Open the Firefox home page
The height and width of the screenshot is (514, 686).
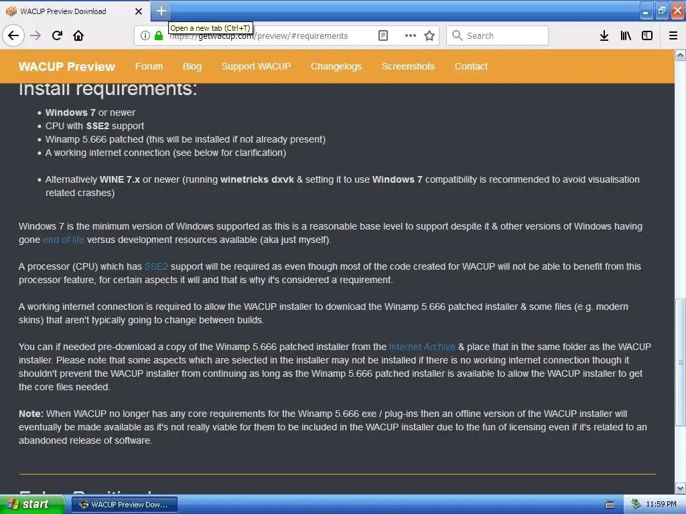tap(78, 35)
